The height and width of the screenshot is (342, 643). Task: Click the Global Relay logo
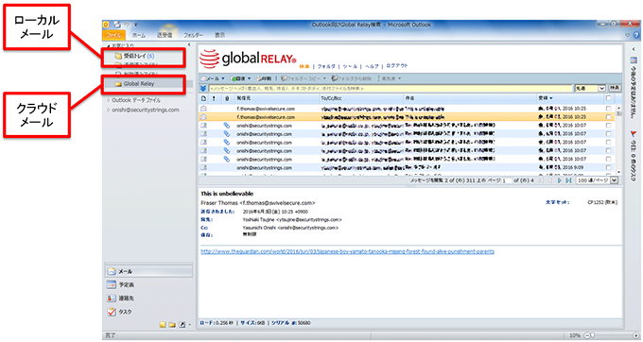point(248,59)
